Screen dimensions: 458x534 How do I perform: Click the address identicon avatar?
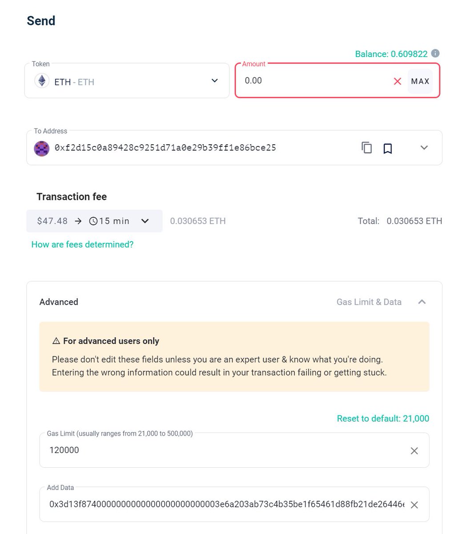[42, 148]
